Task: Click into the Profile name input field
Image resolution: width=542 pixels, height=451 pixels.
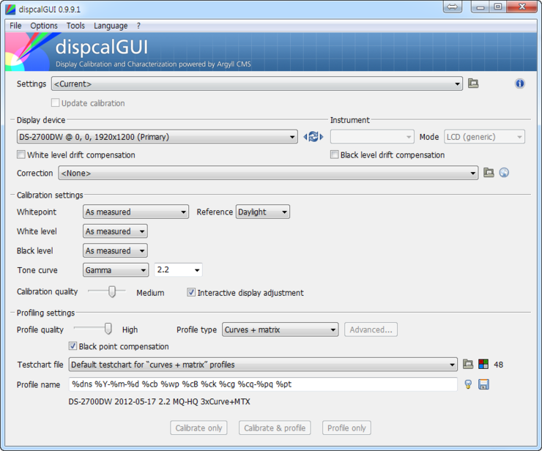Action: point(263,384)
